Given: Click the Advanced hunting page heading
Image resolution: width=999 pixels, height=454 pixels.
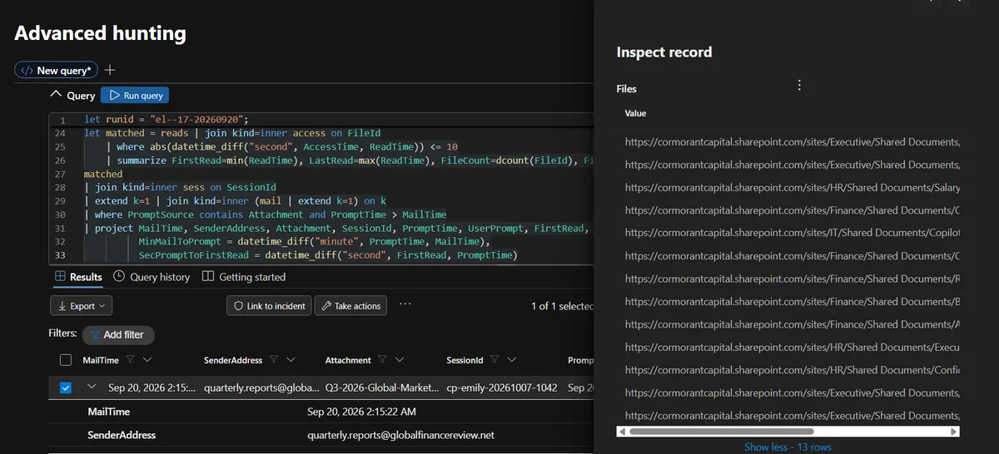Looking at the screenshot, I should point(101,33).
